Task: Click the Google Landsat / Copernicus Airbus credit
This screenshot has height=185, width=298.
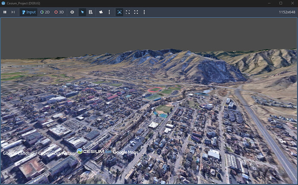Action: pos(39,153)
